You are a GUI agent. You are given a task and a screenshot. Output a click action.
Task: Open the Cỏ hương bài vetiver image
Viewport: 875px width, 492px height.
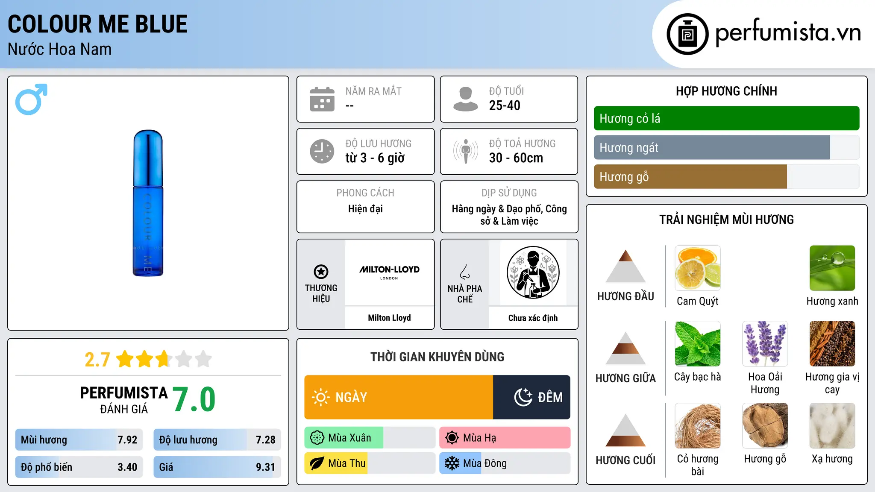pyautogui.click(x=698, y=426)
